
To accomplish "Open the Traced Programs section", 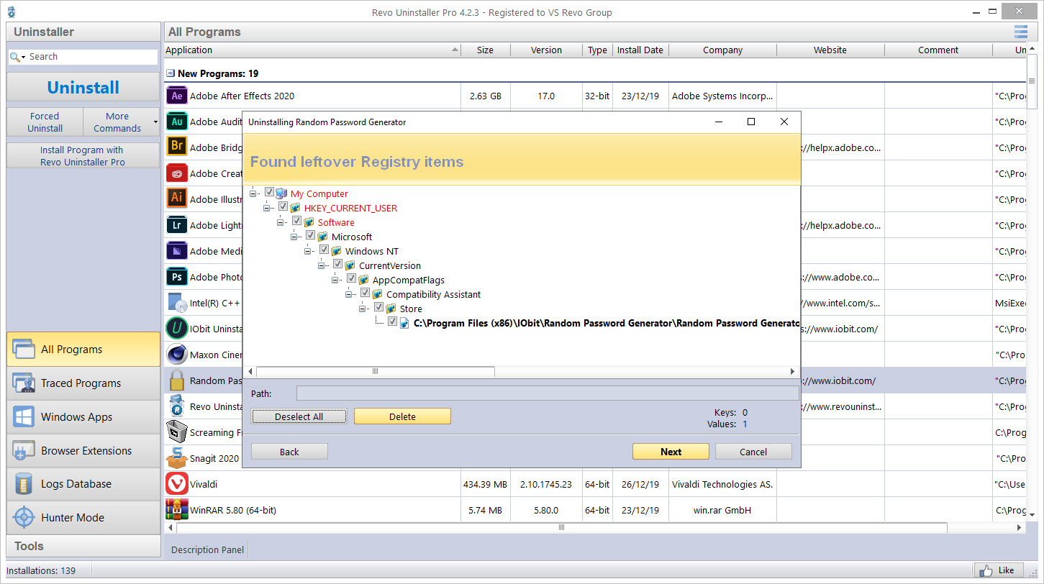I will pos(83,383).
